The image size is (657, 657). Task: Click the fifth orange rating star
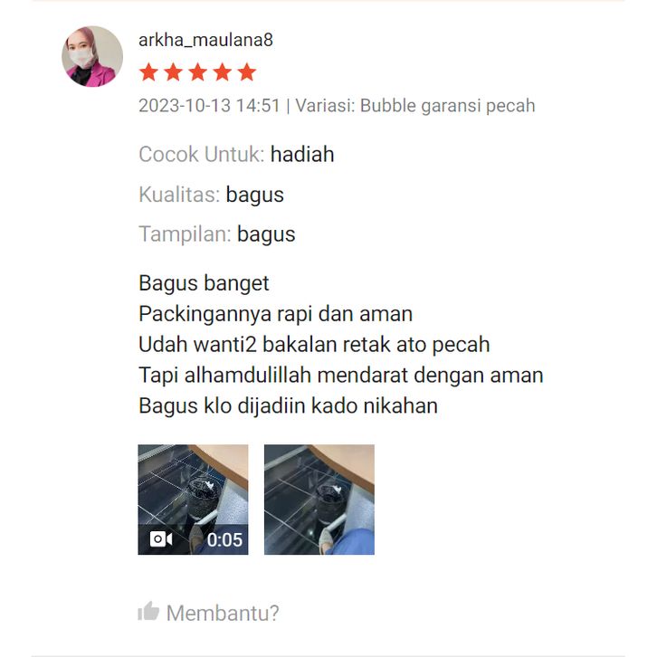pos(247,72)
